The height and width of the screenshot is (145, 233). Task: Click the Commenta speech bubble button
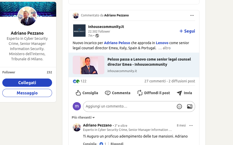pyautogui.click(x=118, y=93)
